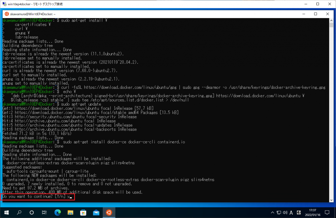This screenshot has width=336, height=218.
Task: Open clock showing 17:37 2022/01/16
Action: [313, 212]
